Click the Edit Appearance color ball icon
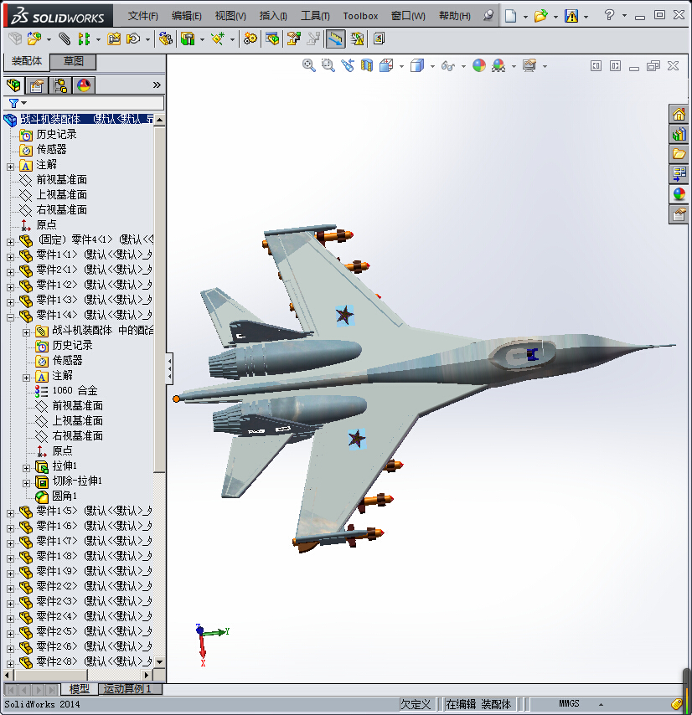Viewport: 692px width, 715px height. pos(479,65)
